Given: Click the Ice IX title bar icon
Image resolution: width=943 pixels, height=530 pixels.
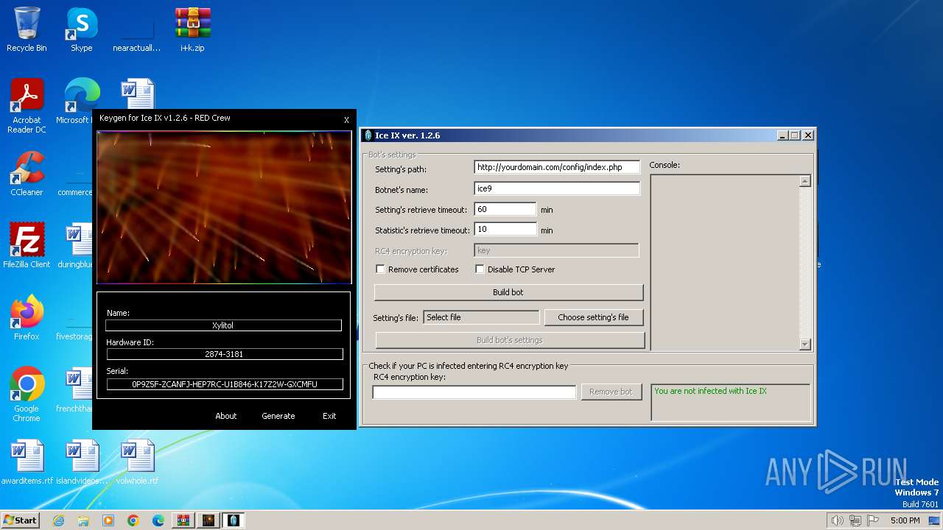Looking at the screenshot, I should 368,135.
